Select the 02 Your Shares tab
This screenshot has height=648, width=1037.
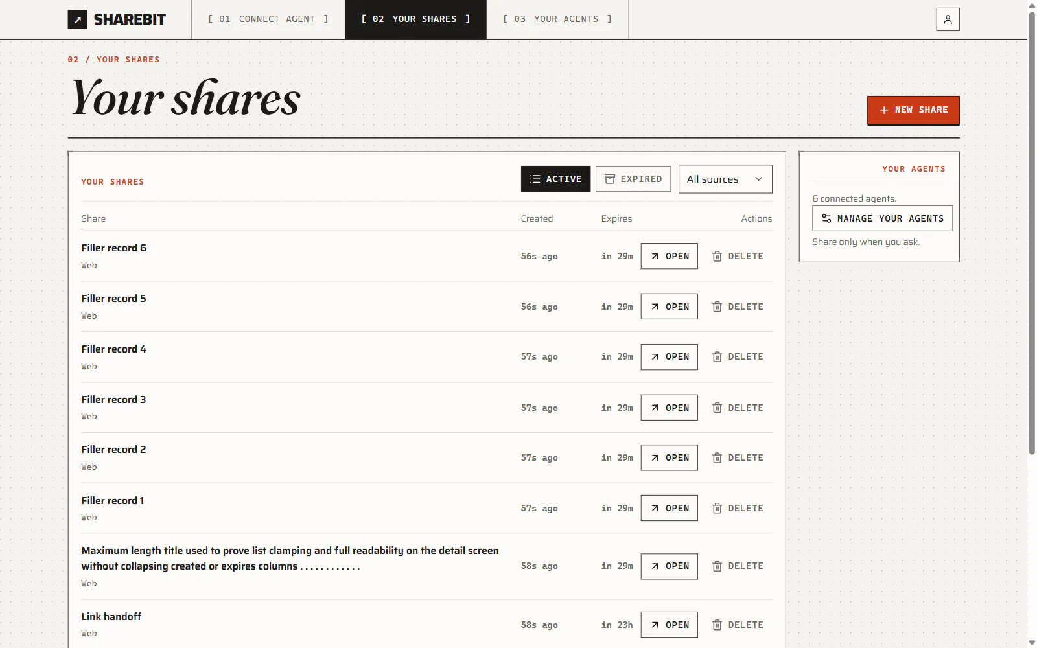415,19
